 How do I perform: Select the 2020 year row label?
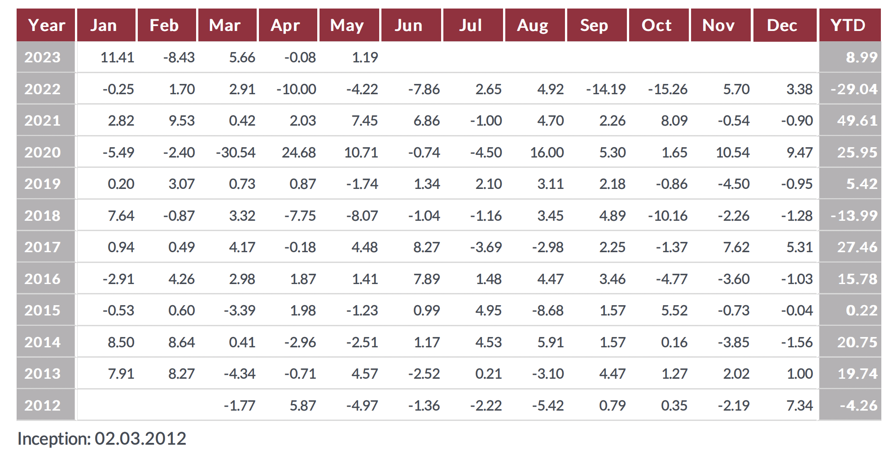tap(43, 153)
